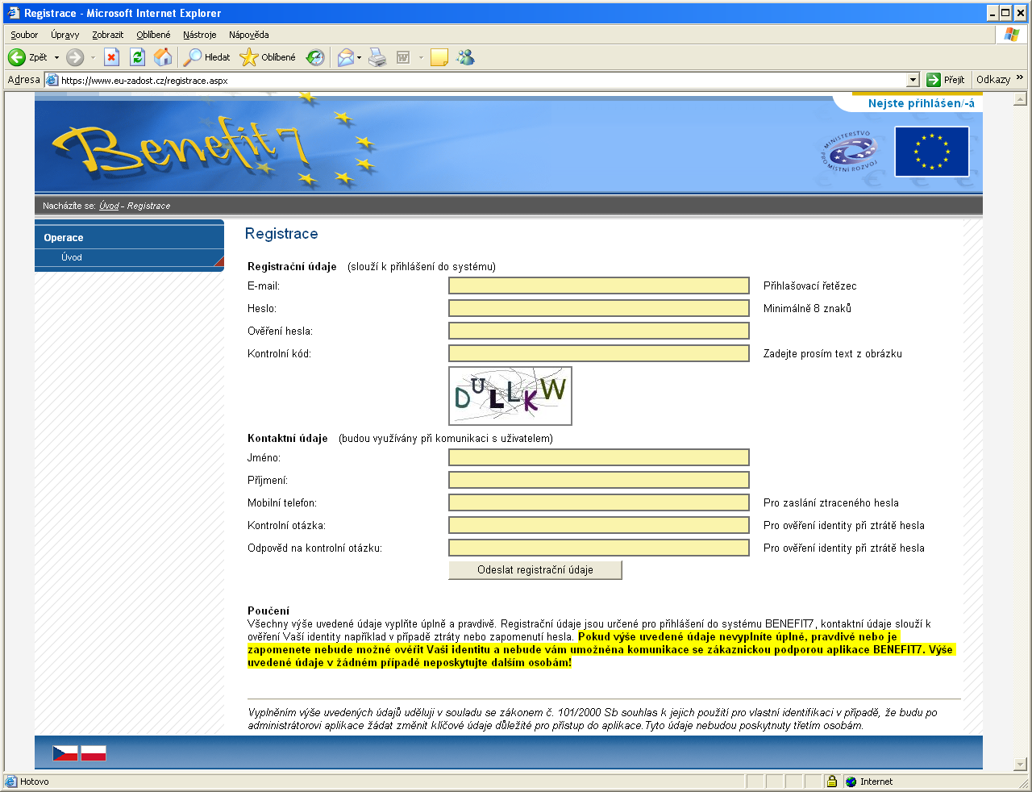
Task: Click the Word edit icon
Action: [403, 57]
